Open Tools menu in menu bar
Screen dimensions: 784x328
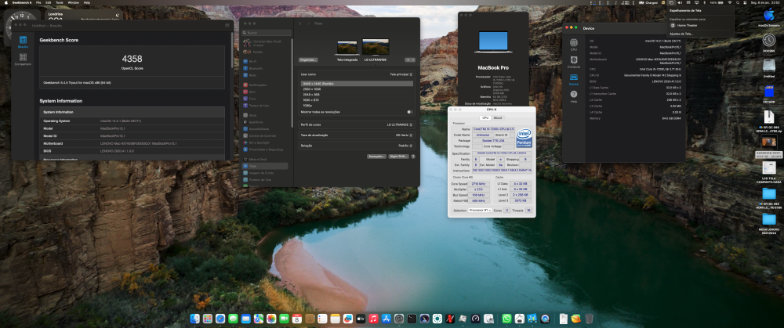pyautogui.click(x=60, y=2)
